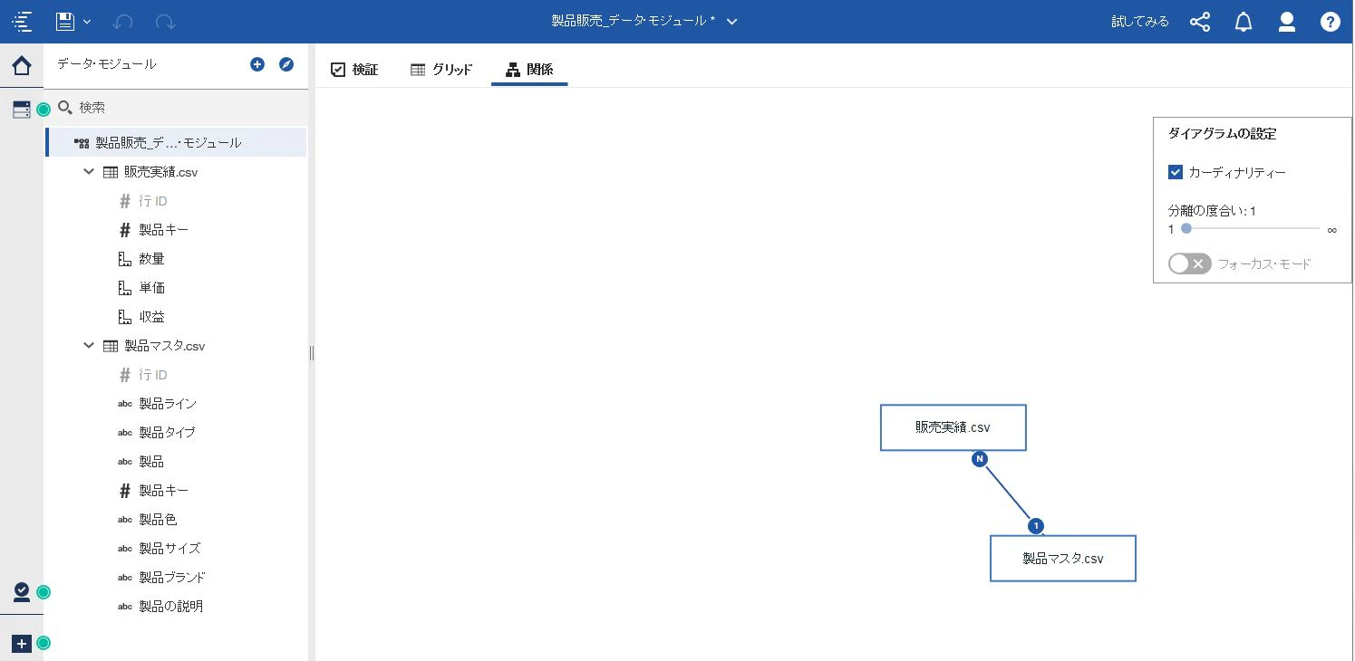Select 製品サイズ column in the tree

click(x=169, y=549)
